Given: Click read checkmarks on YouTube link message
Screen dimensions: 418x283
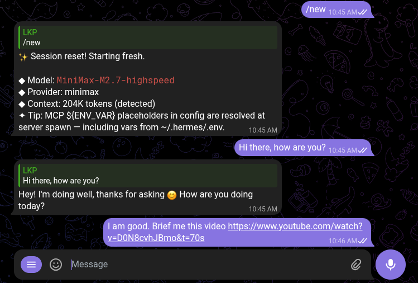Looking at the screenshot, I should (363, 240).
